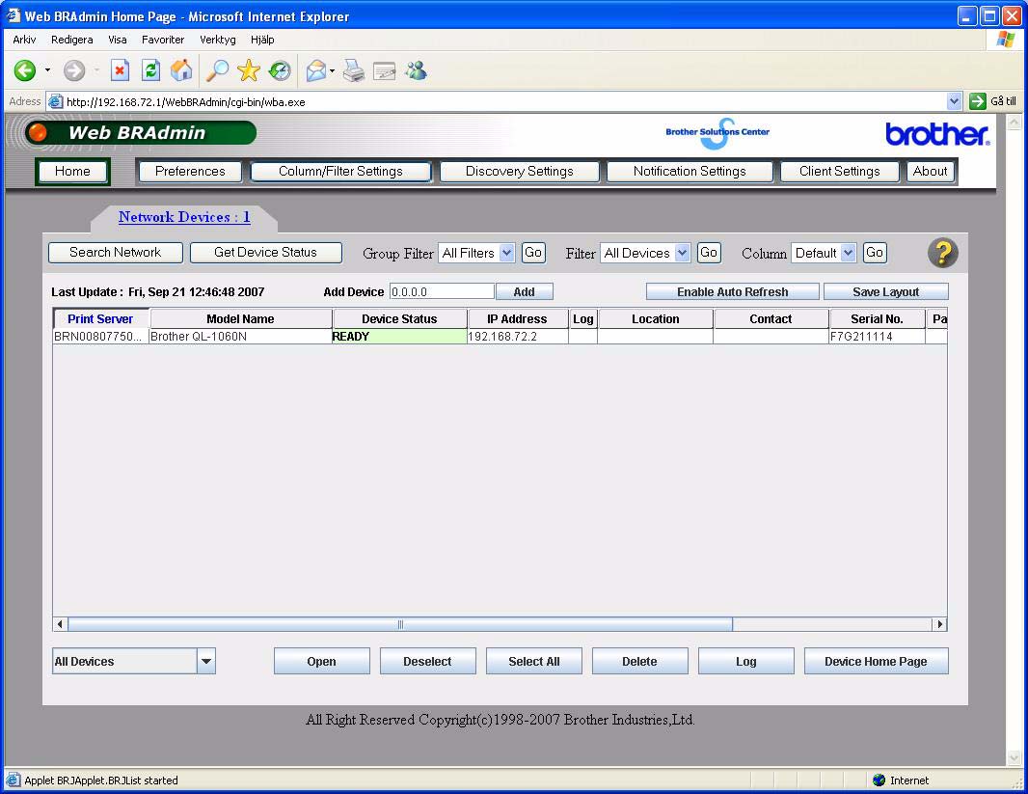Open the Visa menu
Screen dimensions: 1028x794
pos(118,40)
